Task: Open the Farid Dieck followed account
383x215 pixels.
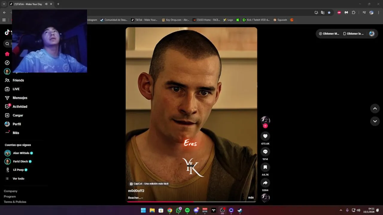Action: tap(18, 162)
